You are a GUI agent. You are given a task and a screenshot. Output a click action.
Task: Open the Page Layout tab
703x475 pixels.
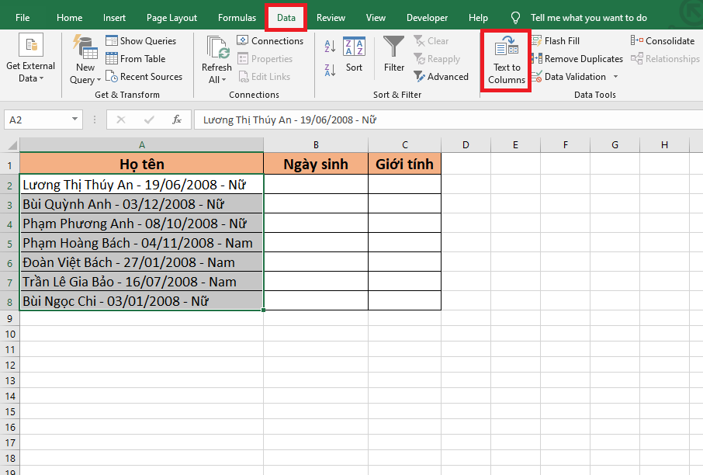tap(171, 17)
